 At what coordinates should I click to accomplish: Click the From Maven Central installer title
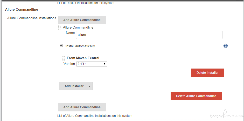[x=83, y=58]
